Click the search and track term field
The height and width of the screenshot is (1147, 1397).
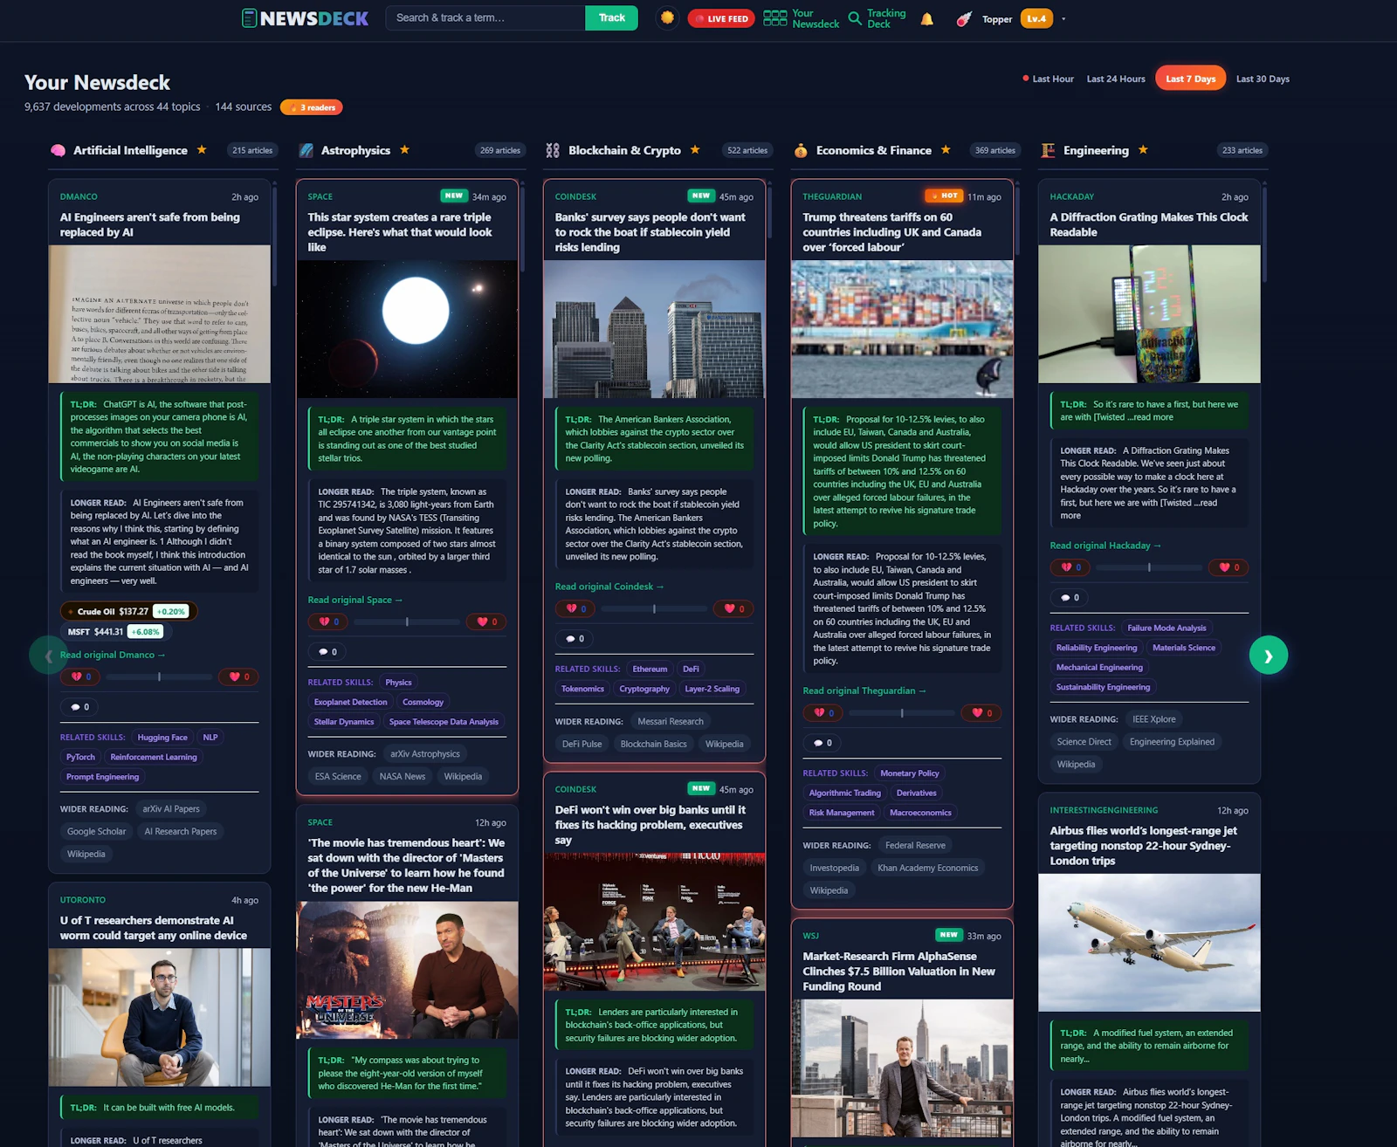485,17
